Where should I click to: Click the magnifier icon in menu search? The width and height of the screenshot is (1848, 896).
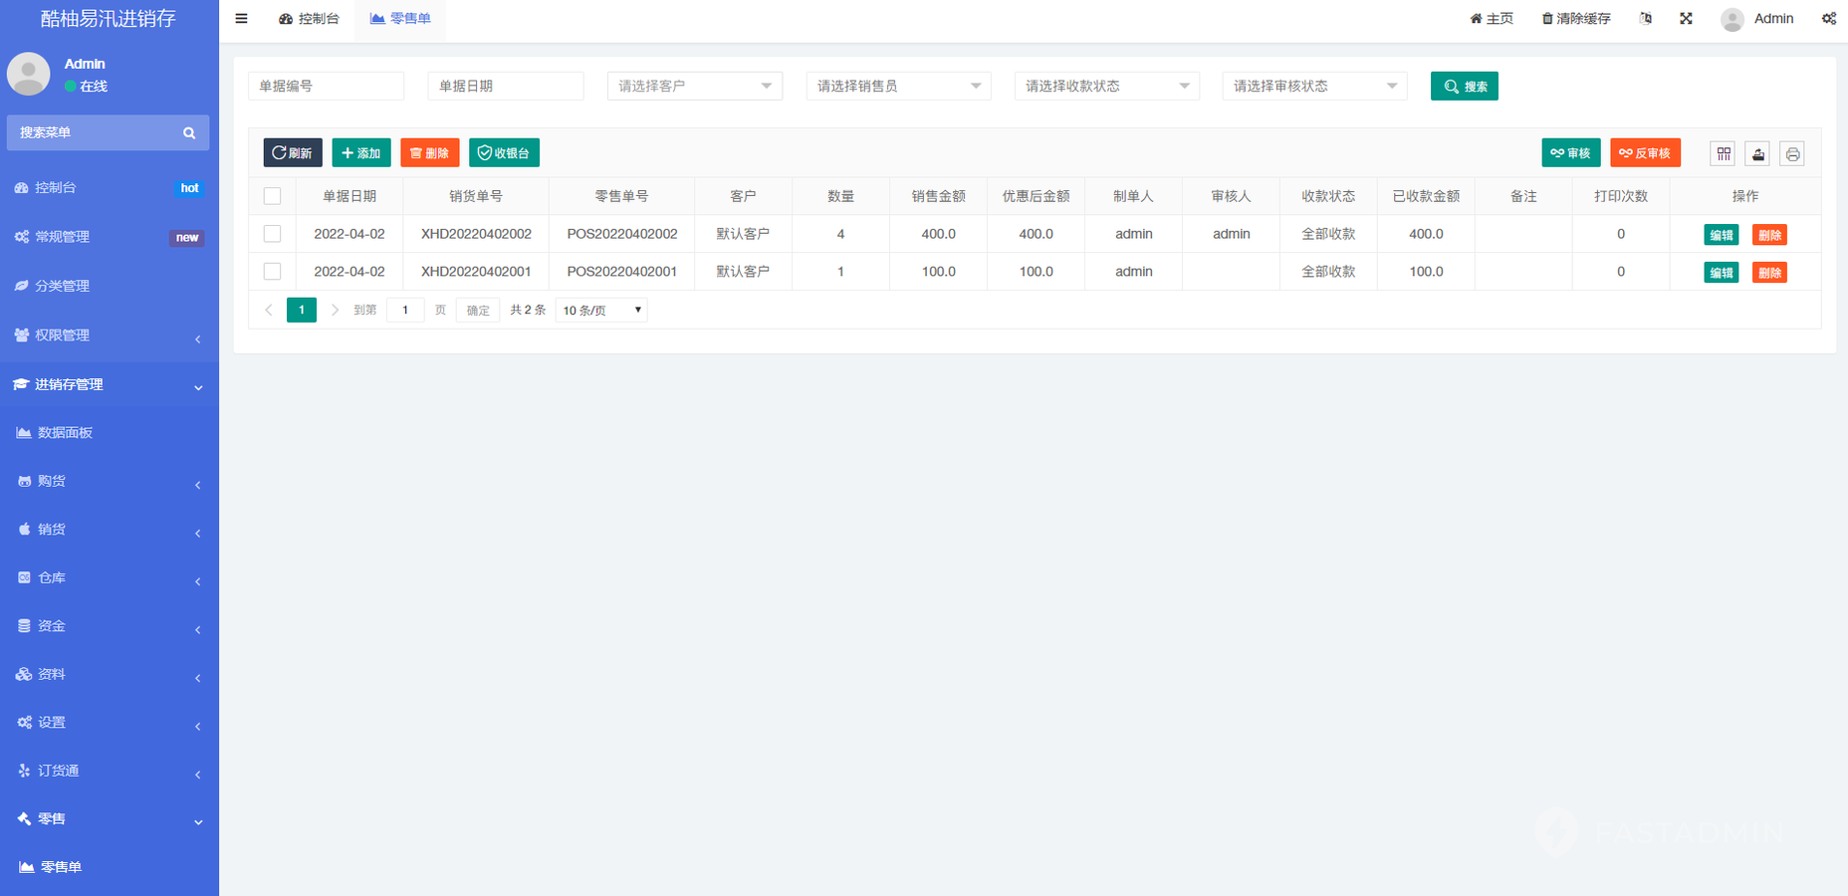(x=189, y=133)
